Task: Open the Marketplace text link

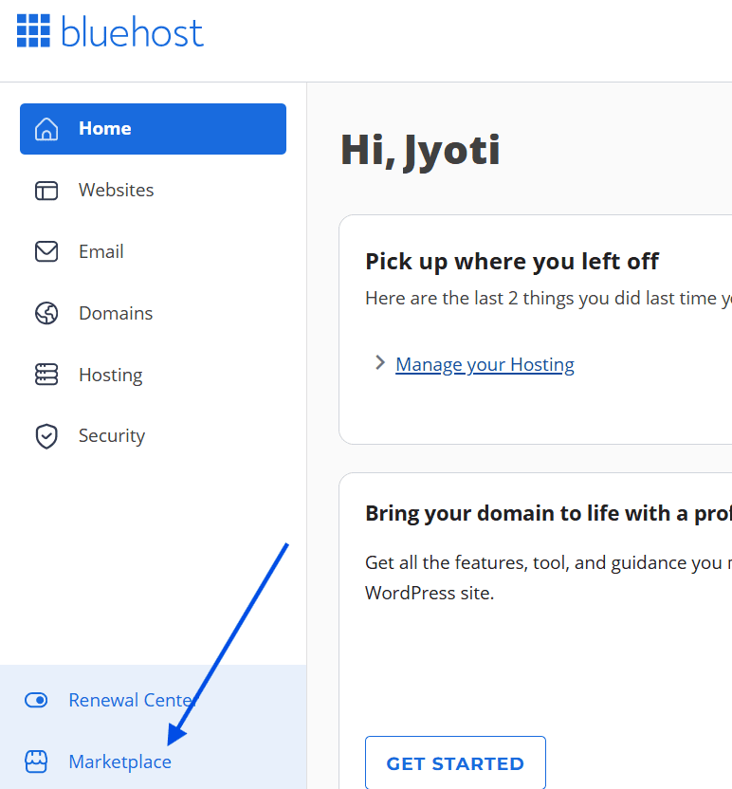Action: [119, 761]
